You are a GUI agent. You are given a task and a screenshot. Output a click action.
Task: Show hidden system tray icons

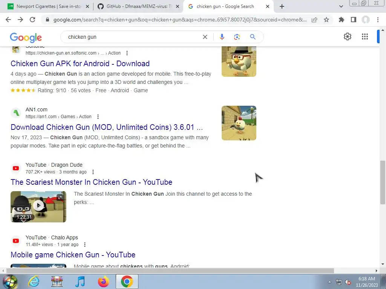(329, 282)
